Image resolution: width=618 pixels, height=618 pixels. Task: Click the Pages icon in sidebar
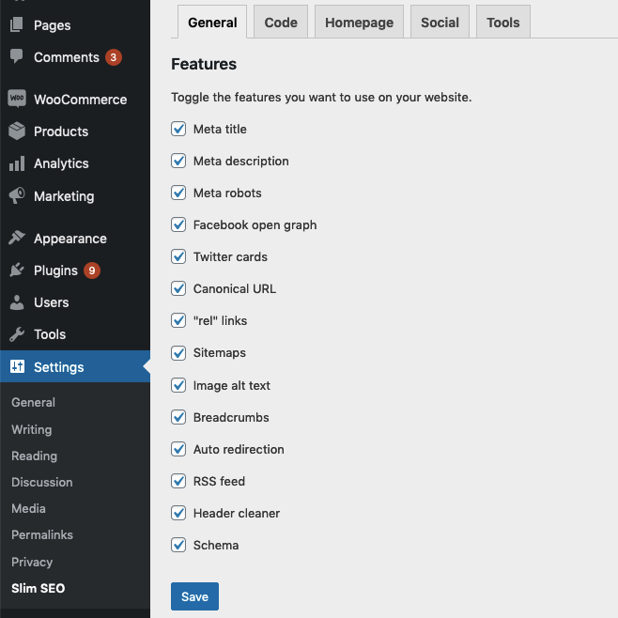17,24
